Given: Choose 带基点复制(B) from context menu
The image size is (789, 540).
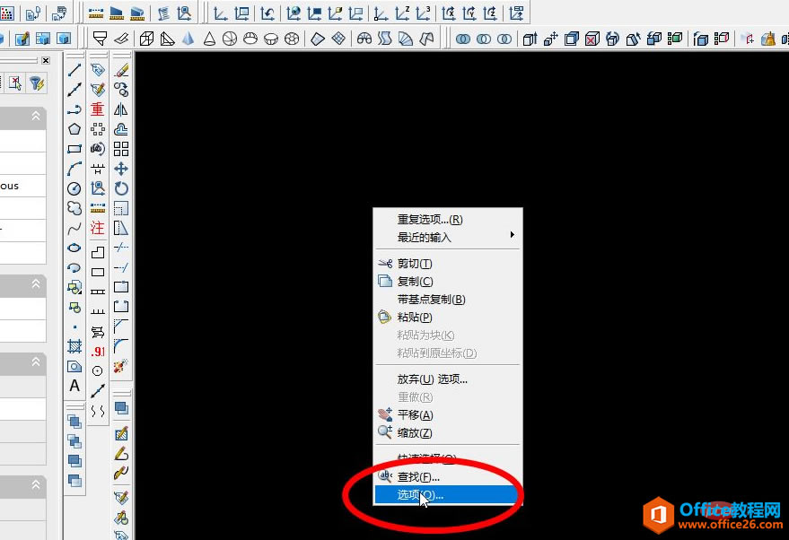Looking at the screenshot, I should (447, 300).
